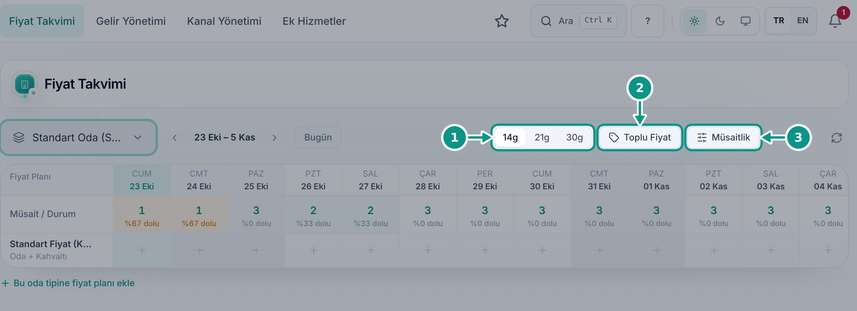Select system theme monitor icon
Viewport: 857px width, 311px height.
click(x=745, y=21)
